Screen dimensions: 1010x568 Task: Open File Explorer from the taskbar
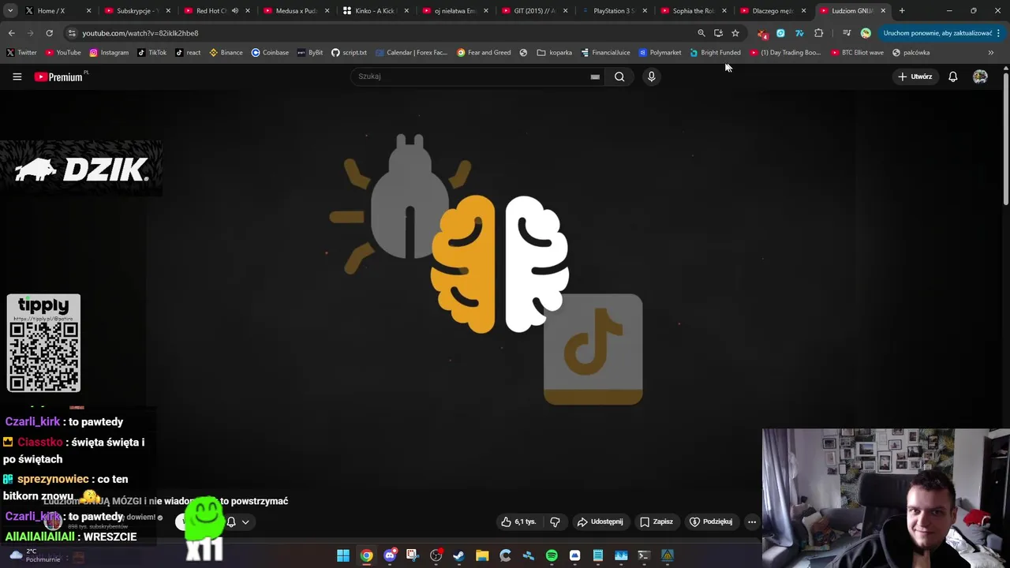coord(482,555)
